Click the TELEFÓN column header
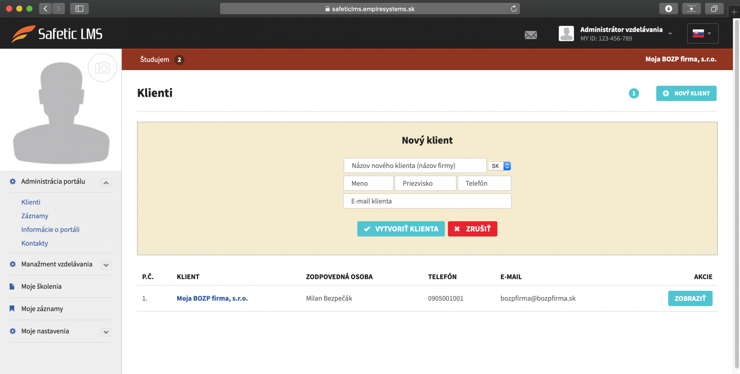Image resolution: width=740 pixels, height=374 pixels. coord(442,277)
